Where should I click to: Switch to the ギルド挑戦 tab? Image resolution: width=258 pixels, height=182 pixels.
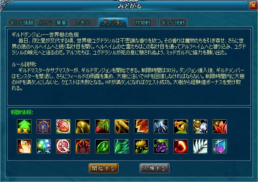[x=173, y=22]
